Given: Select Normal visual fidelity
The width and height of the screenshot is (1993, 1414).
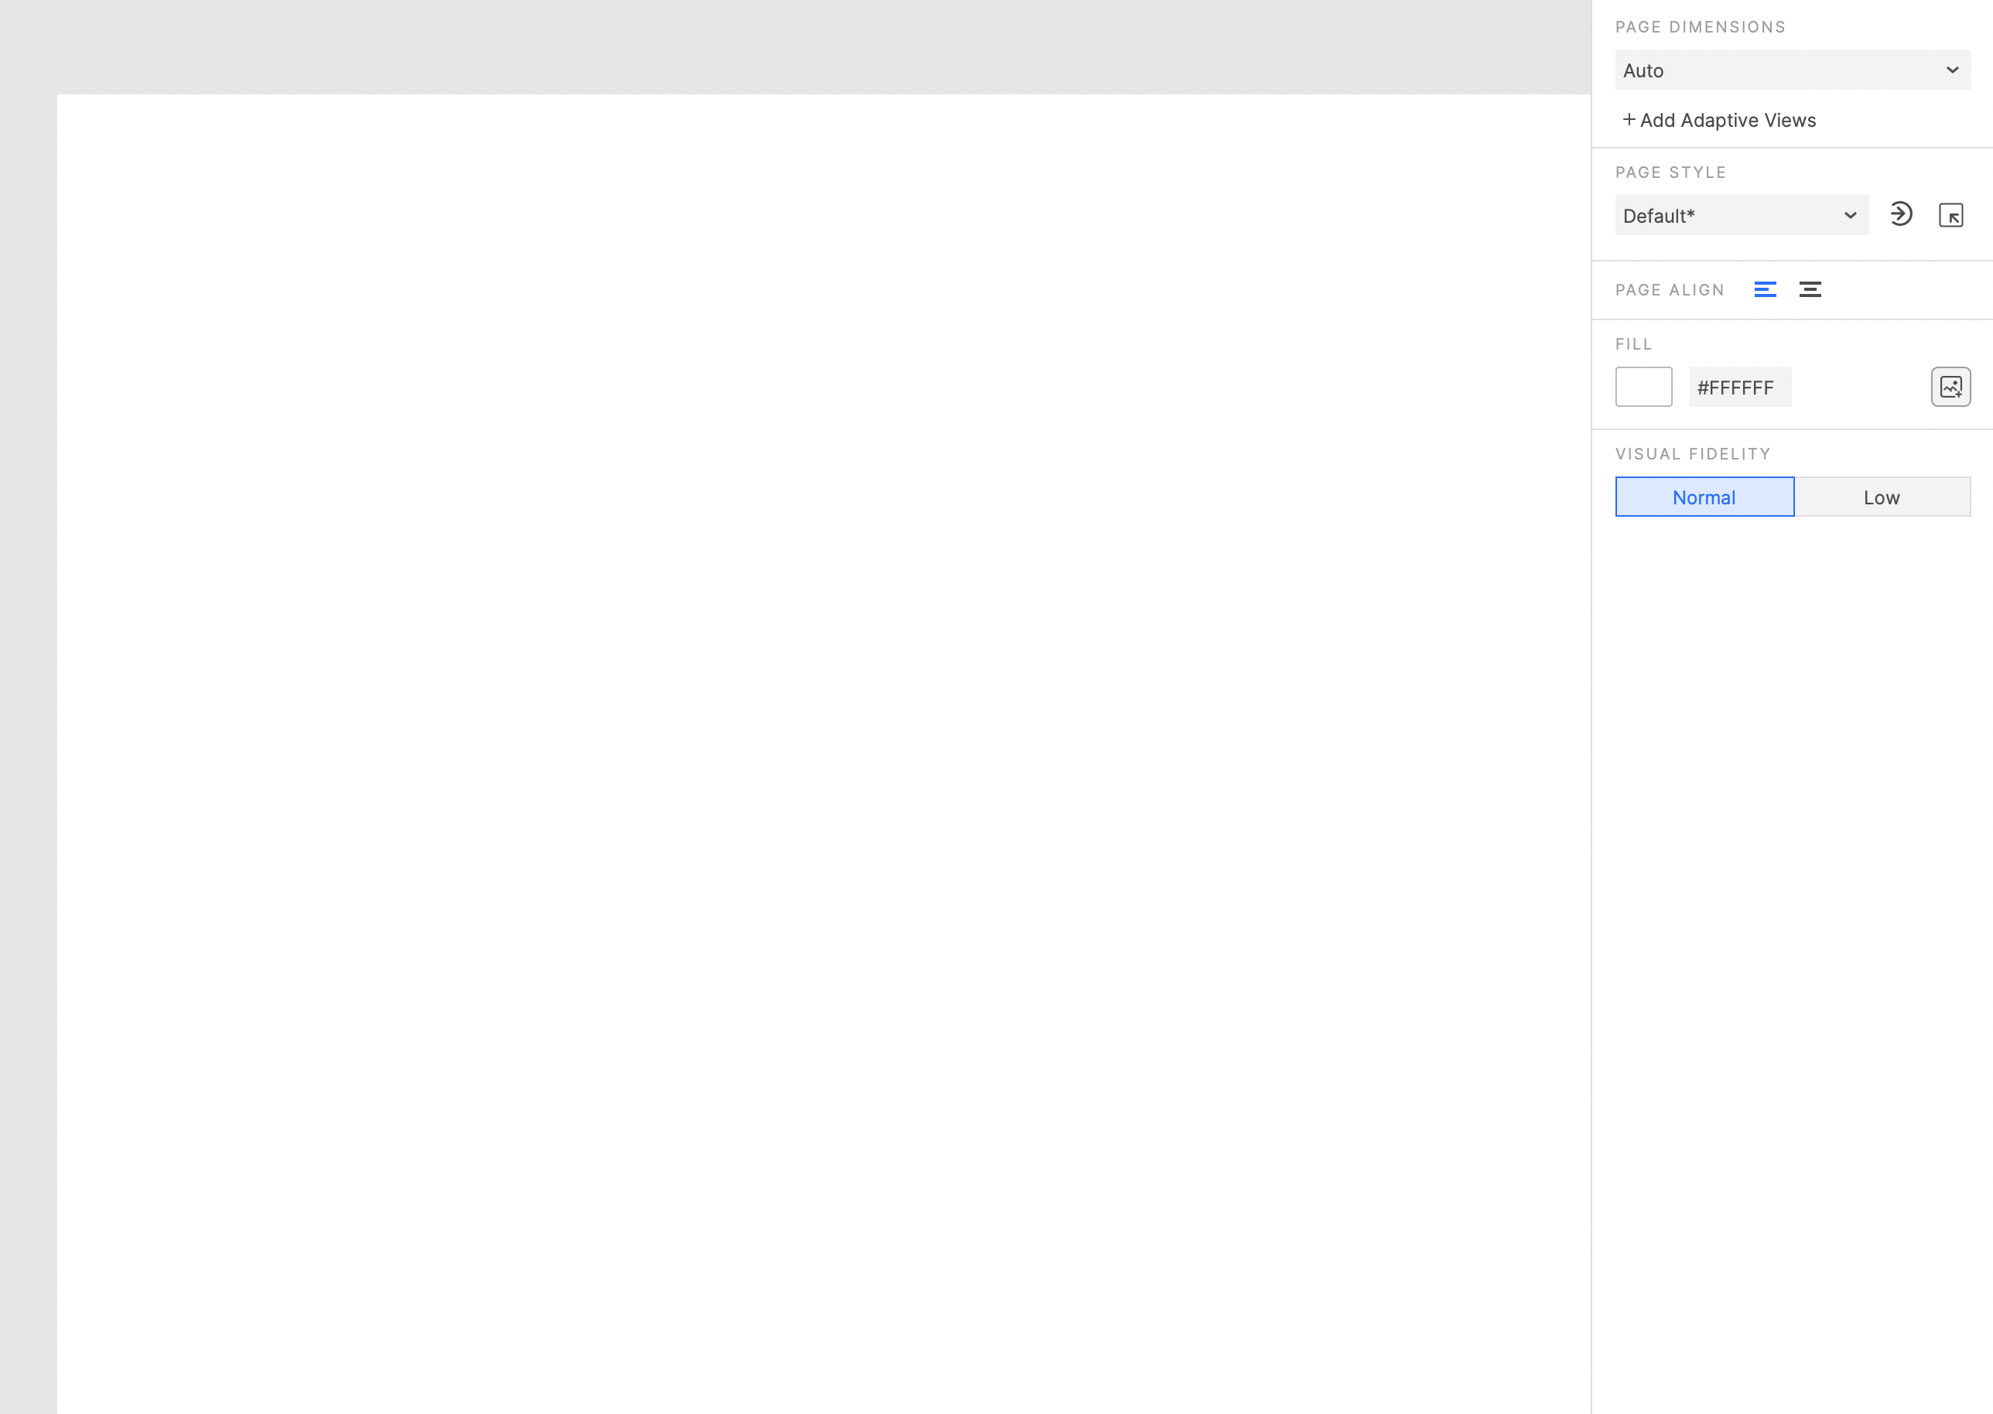Looking at the screenshot, I should coord(1704,497).
